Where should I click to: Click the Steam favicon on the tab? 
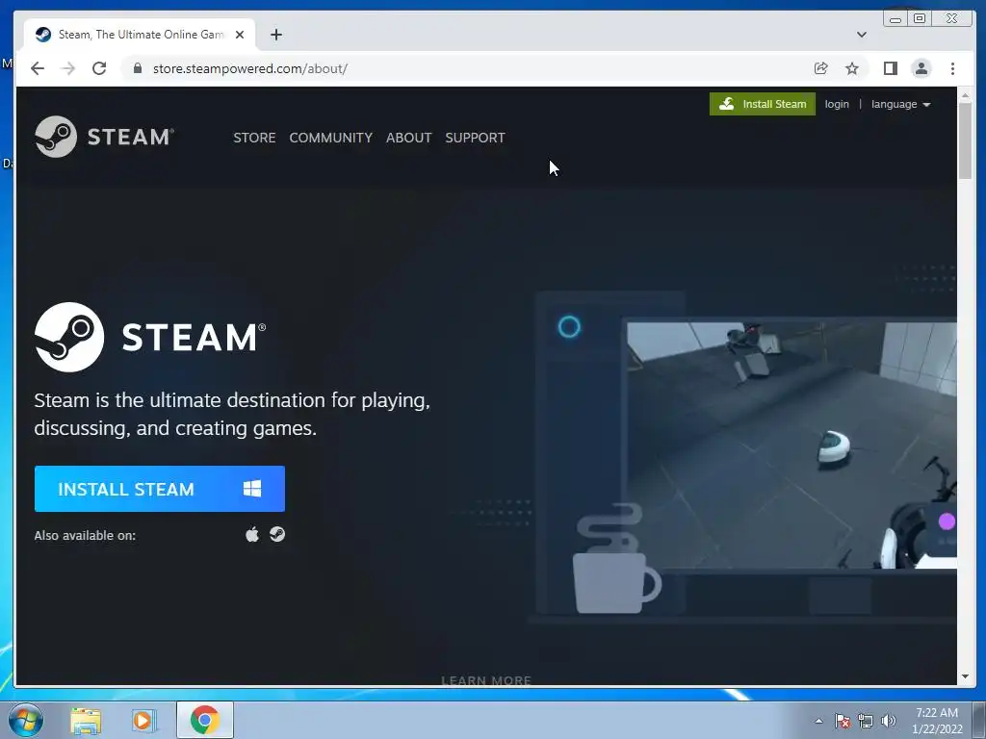click(x=43, y=35)
